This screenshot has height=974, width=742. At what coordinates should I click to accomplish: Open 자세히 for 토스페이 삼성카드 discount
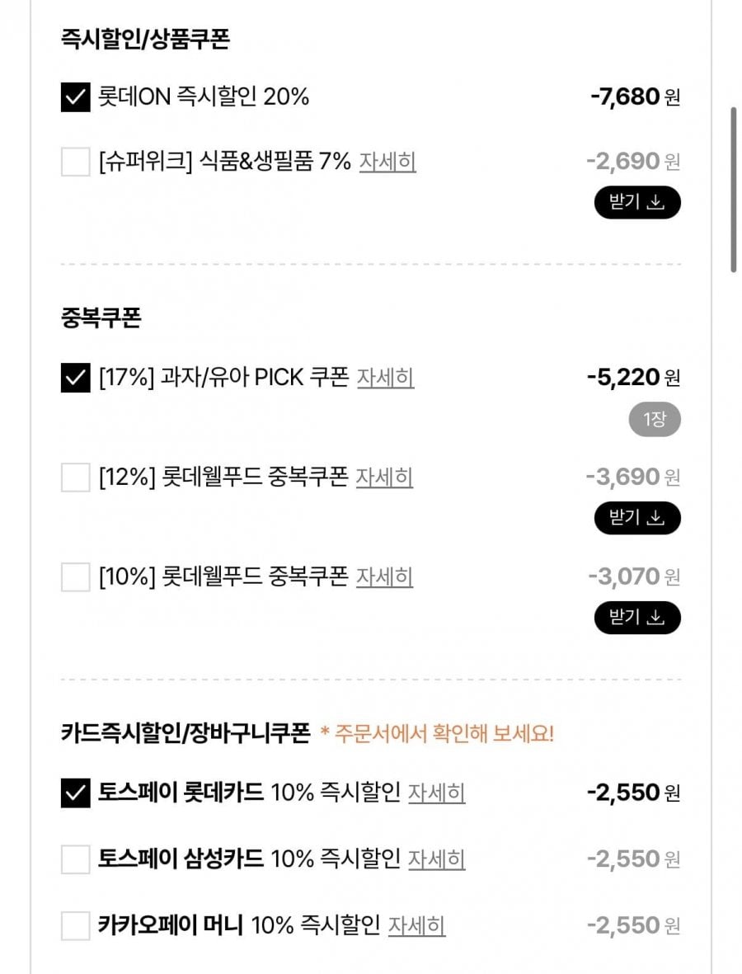pos(436,859)
